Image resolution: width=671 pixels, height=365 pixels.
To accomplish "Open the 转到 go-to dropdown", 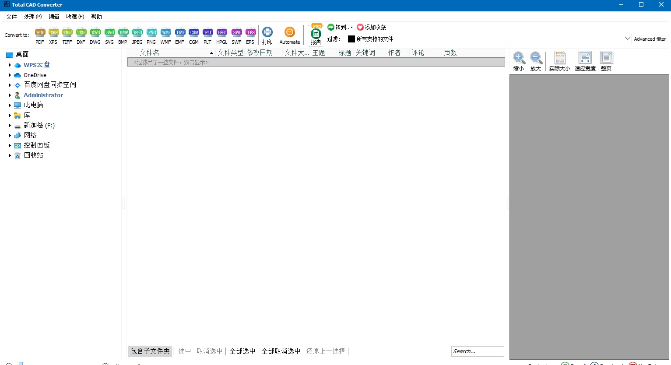I will tap(340, 27).
